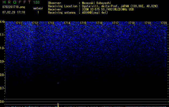The height and width of the screenshot is (107, 169).
Task: Click the 1719 time marker
Action: tap(148, 23)
